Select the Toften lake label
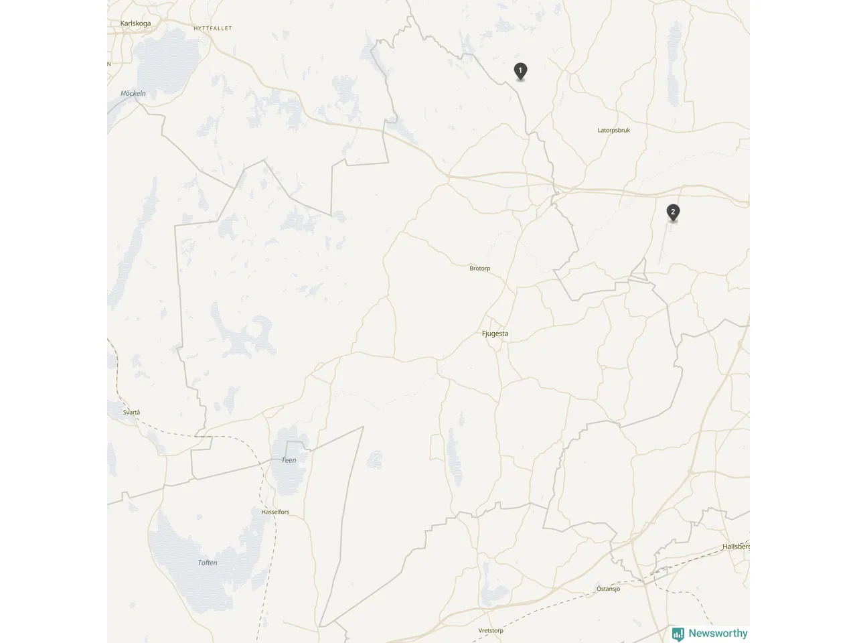Viewport: 857px width, 643px height. [x=208, y=563]
